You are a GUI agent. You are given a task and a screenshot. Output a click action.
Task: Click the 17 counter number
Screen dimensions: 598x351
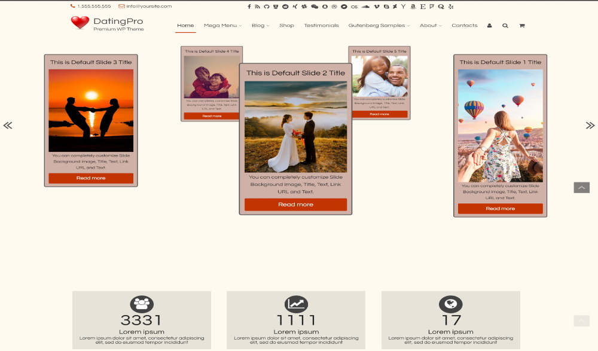(451, 320)
